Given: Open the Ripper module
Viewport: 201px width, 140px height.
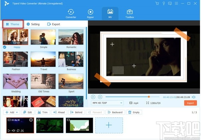Looking at the screenshot, I should pos(91,14).
